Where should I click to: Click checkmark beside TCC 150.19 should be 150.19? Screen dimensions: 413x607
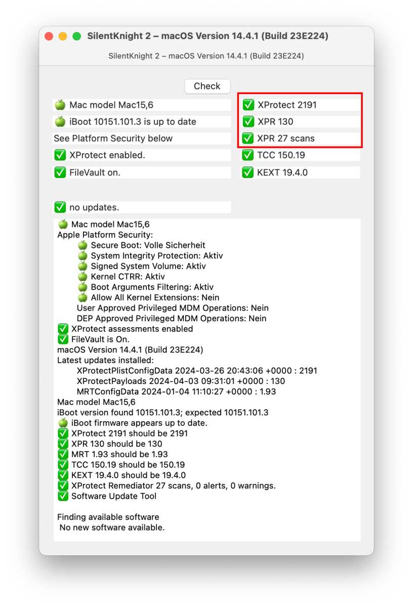[x=63, y=465]
